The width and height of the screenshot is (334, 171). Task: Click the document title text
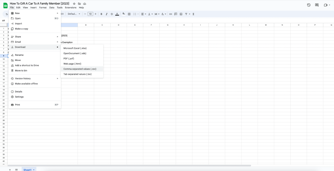pos(40,3)
